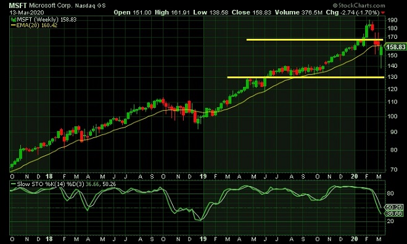Select the Volume 376.5M value
Viewport: 407px width, 244px height.
coord(298,12)
